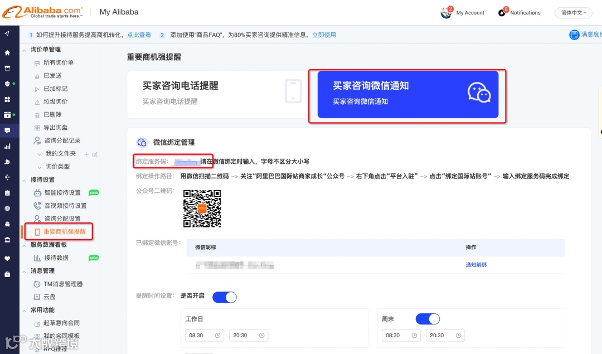Image resolution: width=602 pixels, height=354 pixels.
Task: Open 咨询分配记录 menu item
Action: tap(62, 140)
